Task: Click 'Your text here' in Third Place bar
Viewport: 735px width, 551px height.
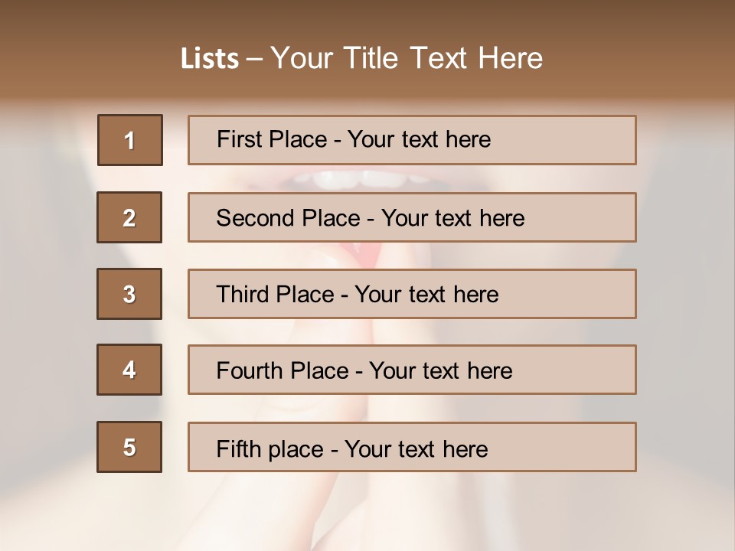Action: (x=426, y=295)
